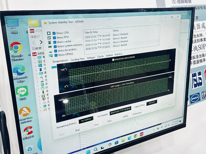Click volume icon in system tray
The height and width of the screenshot is (154, 206).
(168, 125)
